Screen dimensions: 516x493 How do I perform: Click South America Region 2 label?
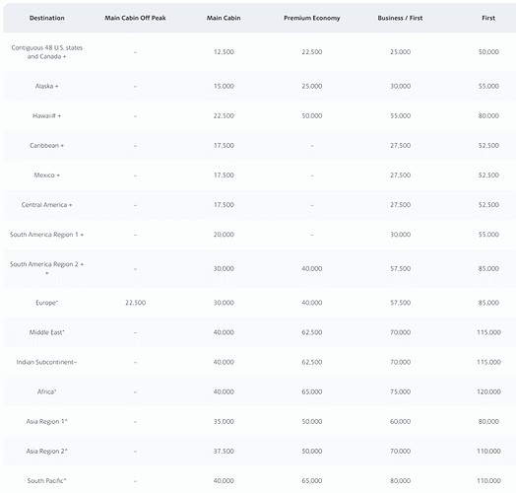(x=46, y=268)
